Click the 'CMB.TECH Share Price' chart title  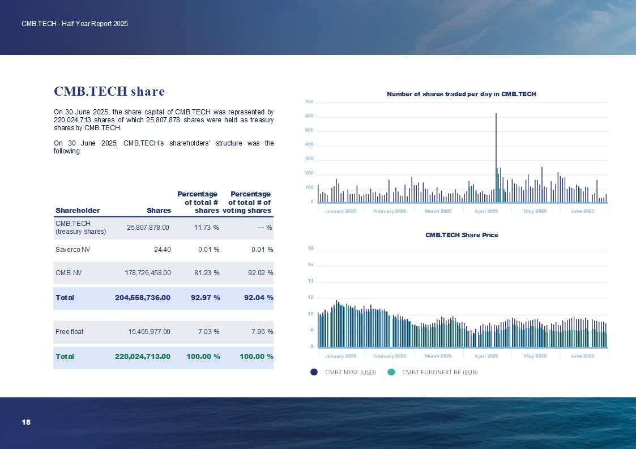462,235
